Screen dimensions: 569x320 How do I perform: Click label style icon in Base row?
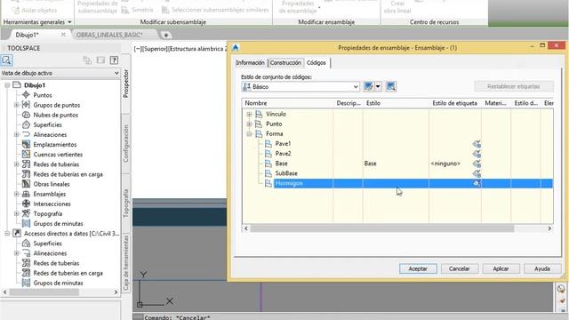pos(477,164)
